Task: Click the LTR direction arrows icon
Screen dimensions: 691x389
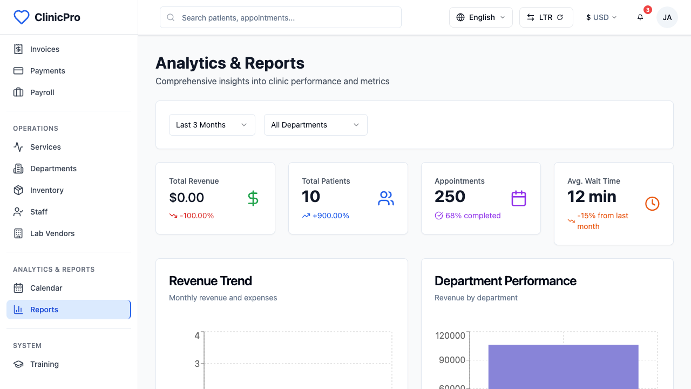Action: point(531,17)
